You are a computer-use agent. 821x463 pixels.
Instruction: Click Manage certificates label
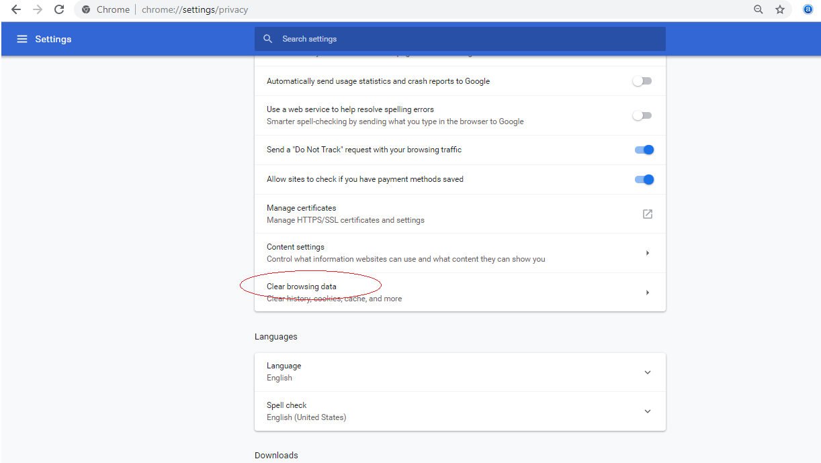tap(302, 208)
